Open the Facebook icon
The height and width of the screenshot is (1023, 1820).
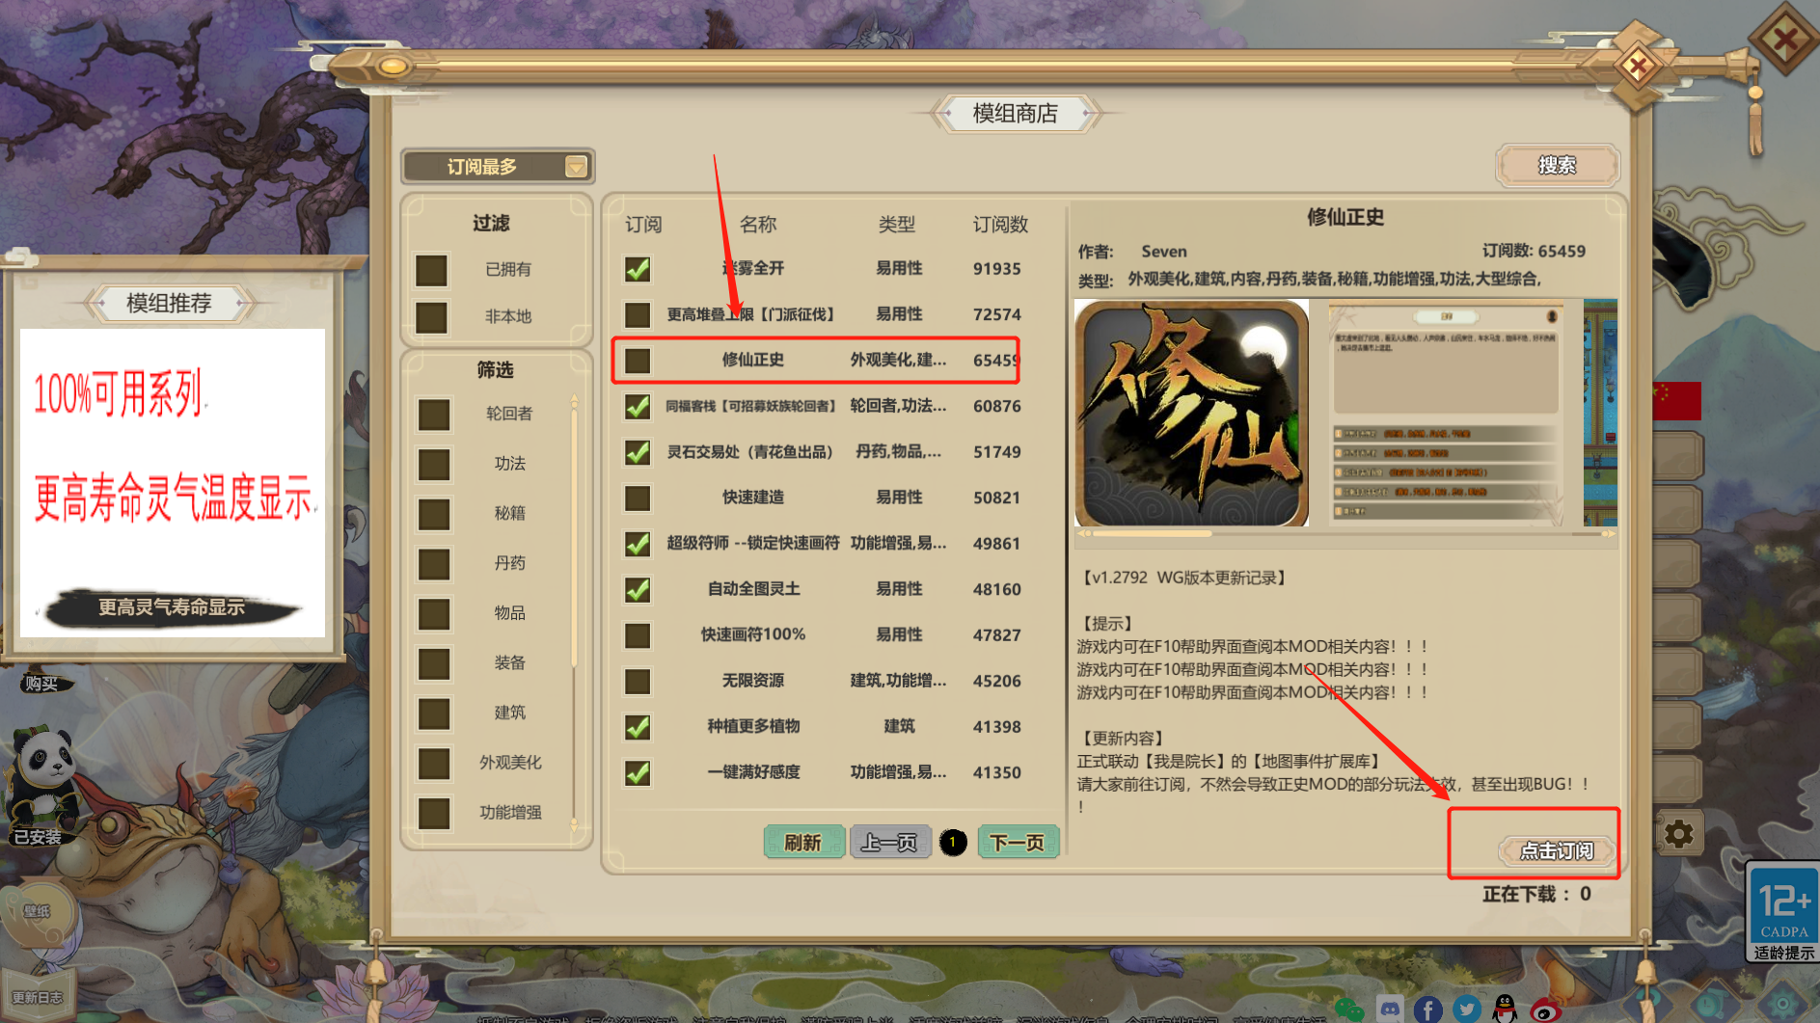tap(1428, 1010)
